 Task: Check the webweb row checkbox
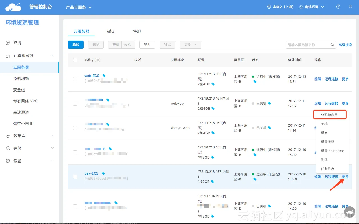75,104
